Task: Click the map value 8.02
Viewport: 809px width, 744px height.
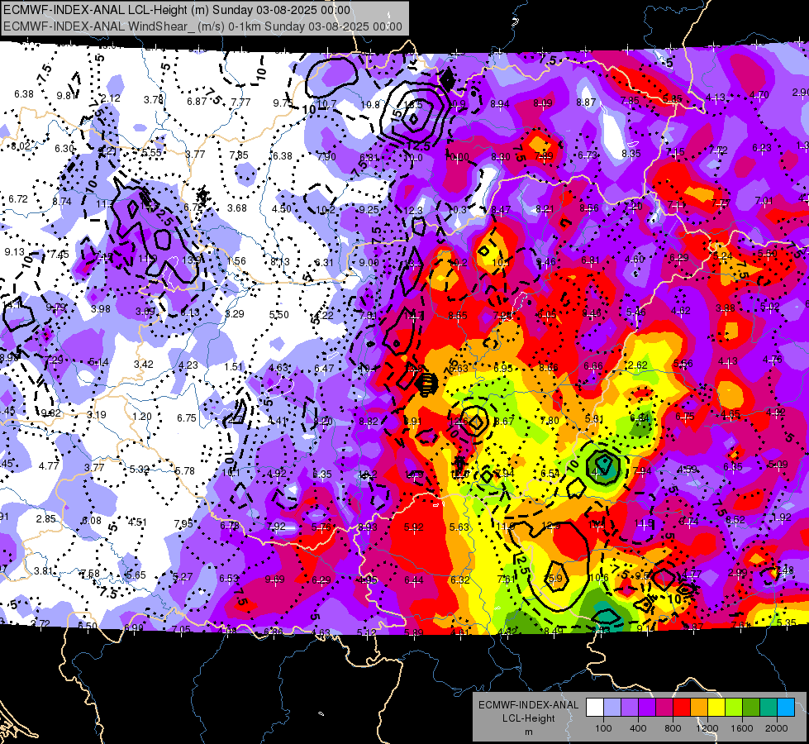Action: pyautogui.click(x=21, y=146)
